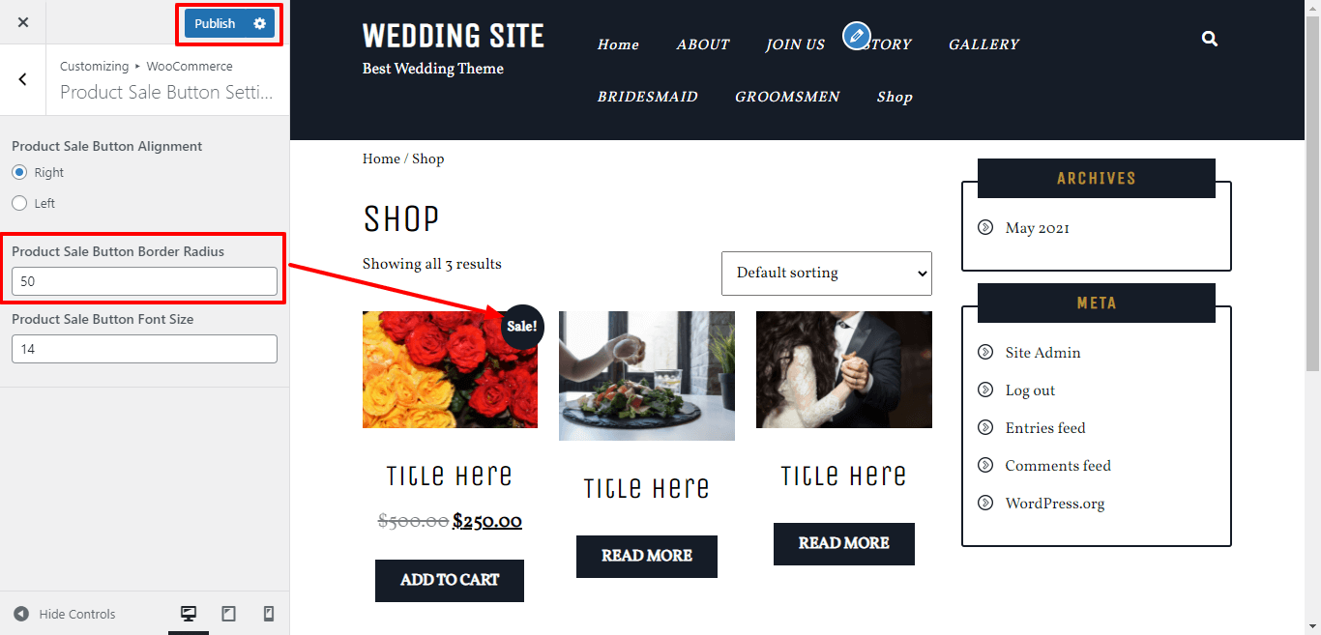Click ADD TO CART button

point(450,580)
